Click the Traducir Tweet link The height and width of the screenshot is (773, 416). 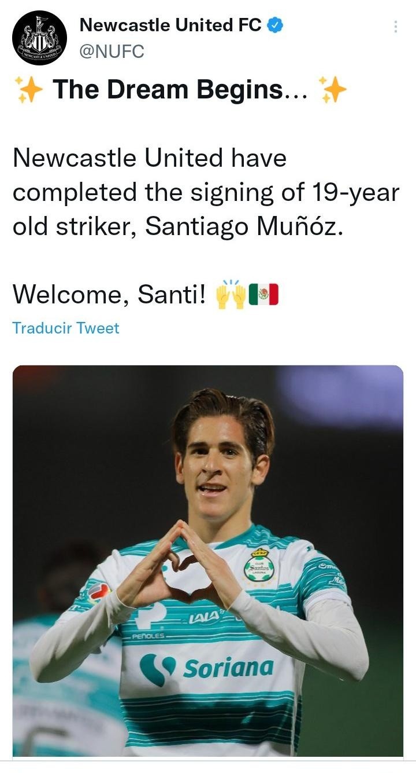[x=66, y=328]
